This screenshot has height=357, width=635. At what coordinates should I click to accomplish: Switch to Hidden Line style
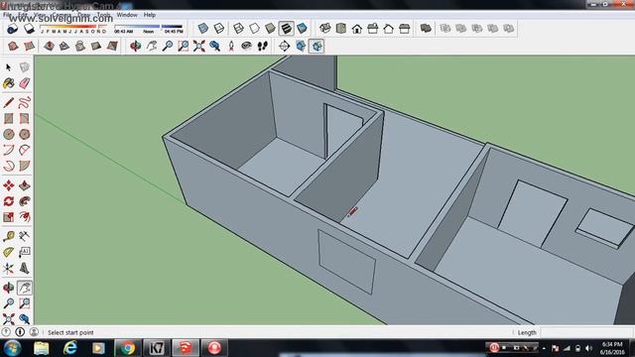tap(254, 29)
